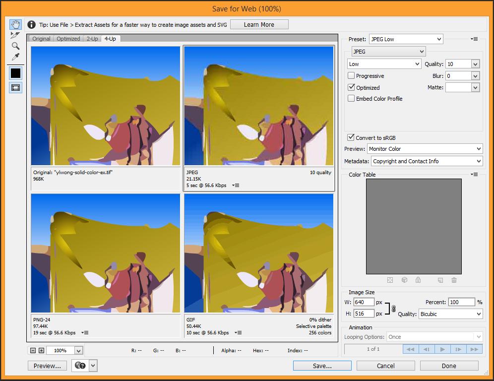
Task: Select the Slice Select tool
Action: pyautogui.click(x=15, y=35)
